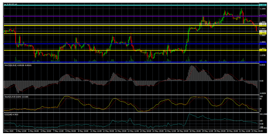Screen dimensions: 270x136
Task: Click the yellow 1.0817 price label
Action: [263, 50]
